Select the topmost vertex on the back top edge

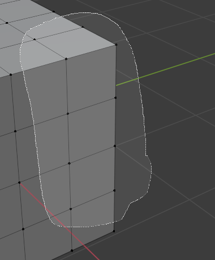point(54,12)
